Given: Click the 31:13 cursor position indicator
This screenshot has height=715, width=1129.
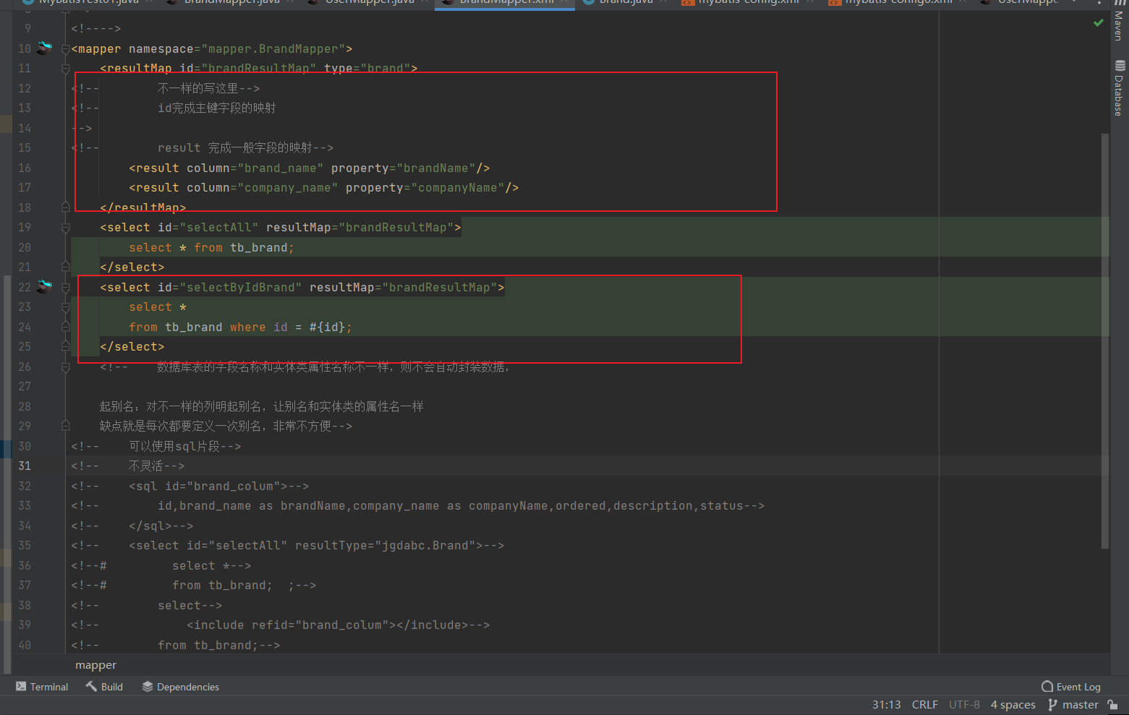Looking at the screenshot, I should pos(886,705).
